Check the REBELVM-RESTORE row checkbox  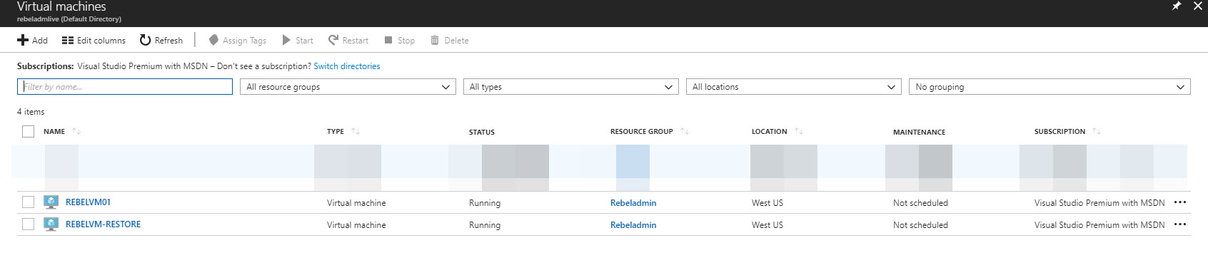(x=28, y=224)
